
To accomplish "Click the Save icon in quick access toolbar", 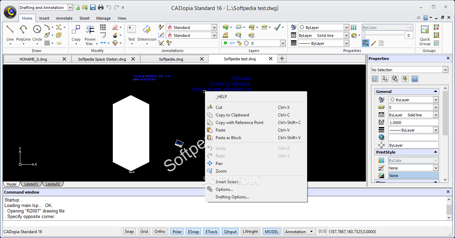I will 93,7.
